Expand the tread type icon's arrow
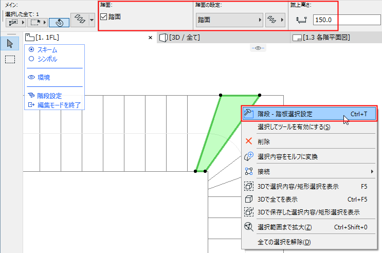Viewport: 382px width, 253px height. point(282,20)
